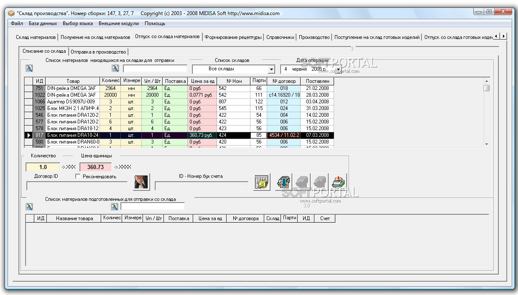Image resolution: width=518 pixels, height=295 pixels.
Task: Click date cell 03.04.2008
Action: click(317, 102)
